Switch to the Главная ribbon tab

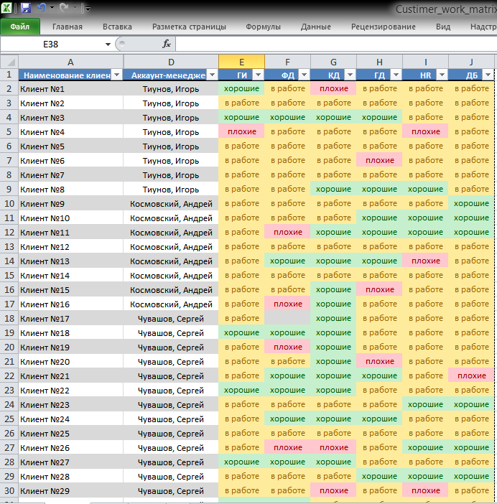coord(68,27)
